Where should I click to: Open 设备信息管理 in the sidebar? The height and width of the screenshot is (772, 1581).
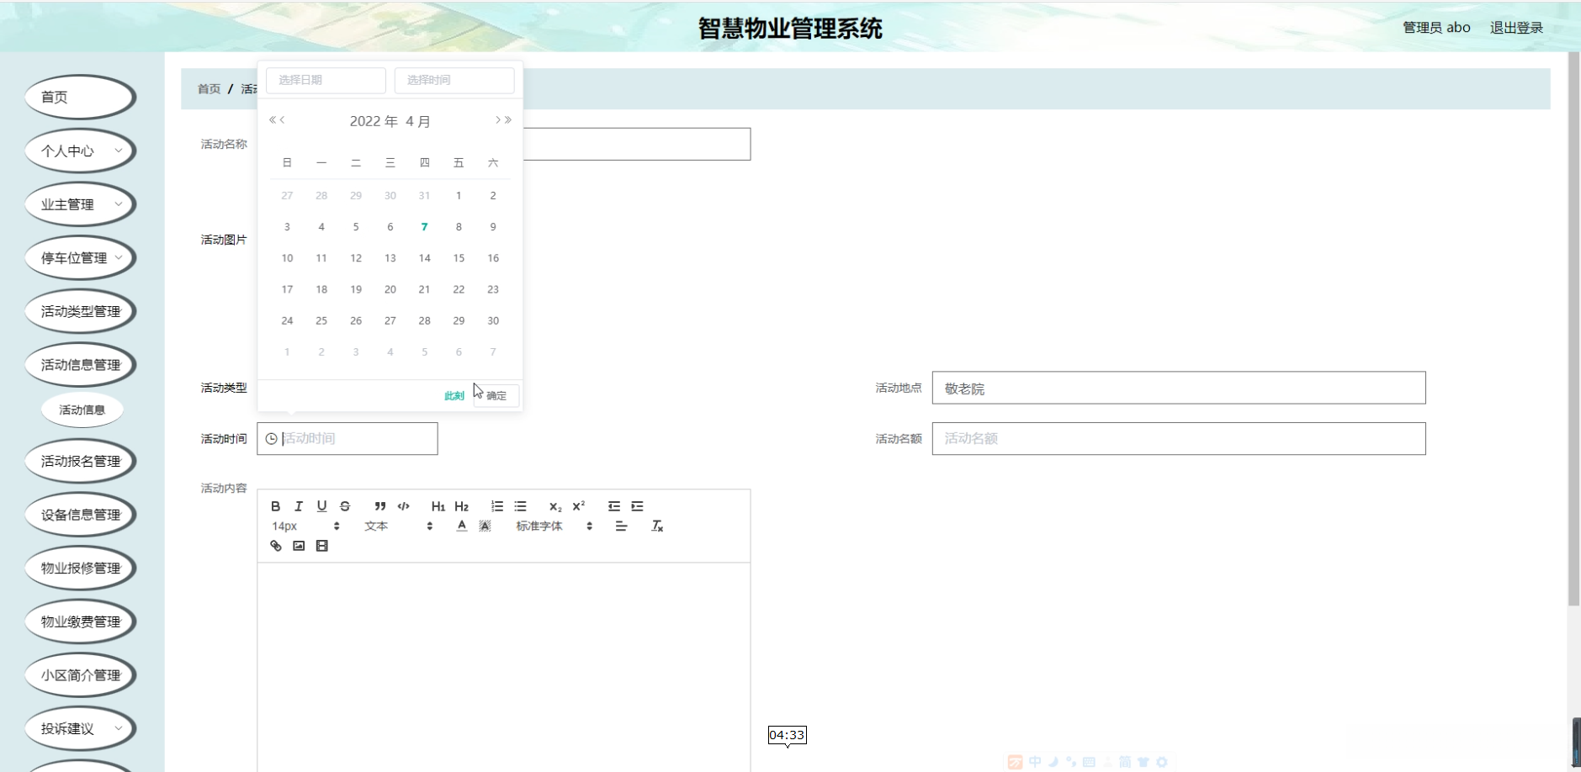(x=81, y=515)
